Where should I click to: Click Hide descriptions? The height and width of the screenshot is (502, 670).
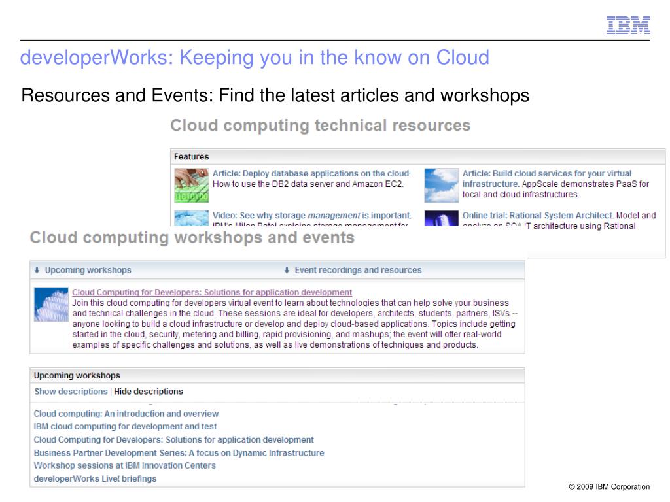[x=149, y=392]
